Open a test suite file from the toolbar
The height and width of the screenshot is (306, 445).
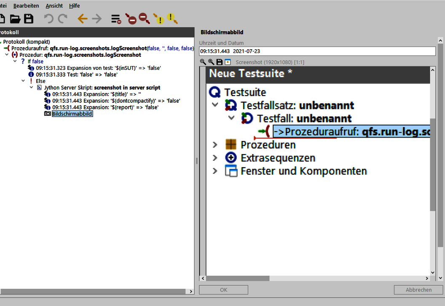point(15,19)
